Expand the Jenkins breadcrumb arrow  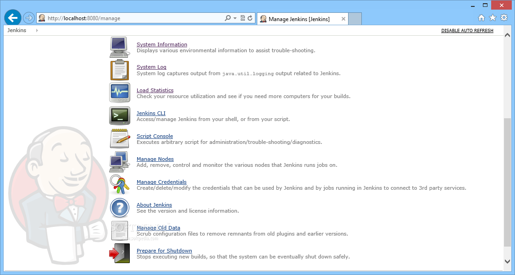[37, 30]
